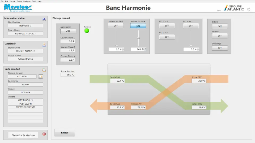255x143 pixels.
Task: Turn off Moteur Air Vicié
Action: tap(138, 26)
